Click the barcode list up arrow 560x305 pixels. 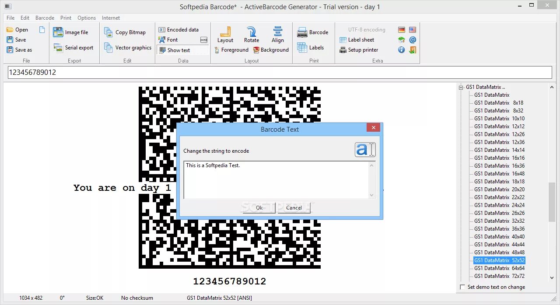[x=552, y=87]
